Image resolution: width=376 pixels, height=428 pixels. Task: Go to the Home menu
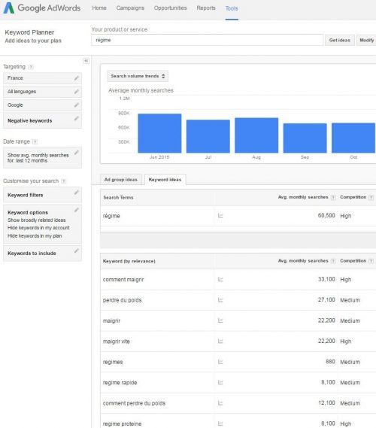click(x=99, y=8)
